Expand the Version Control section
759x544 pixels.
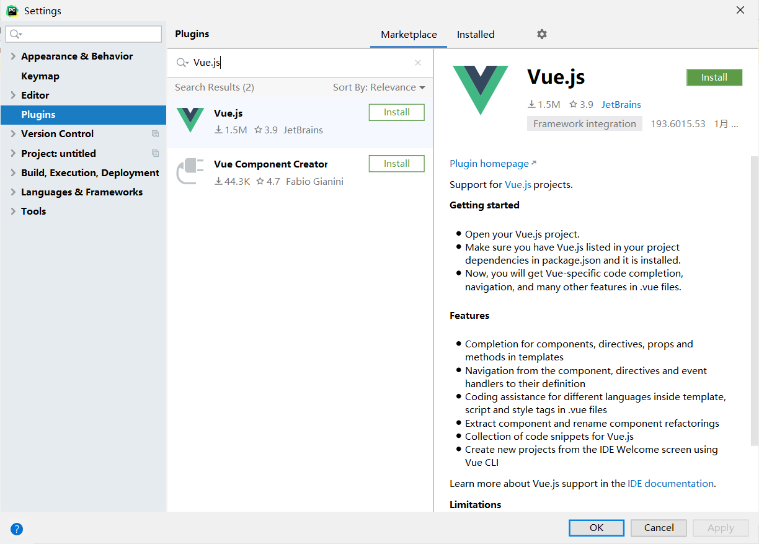(x=13, y=133)
